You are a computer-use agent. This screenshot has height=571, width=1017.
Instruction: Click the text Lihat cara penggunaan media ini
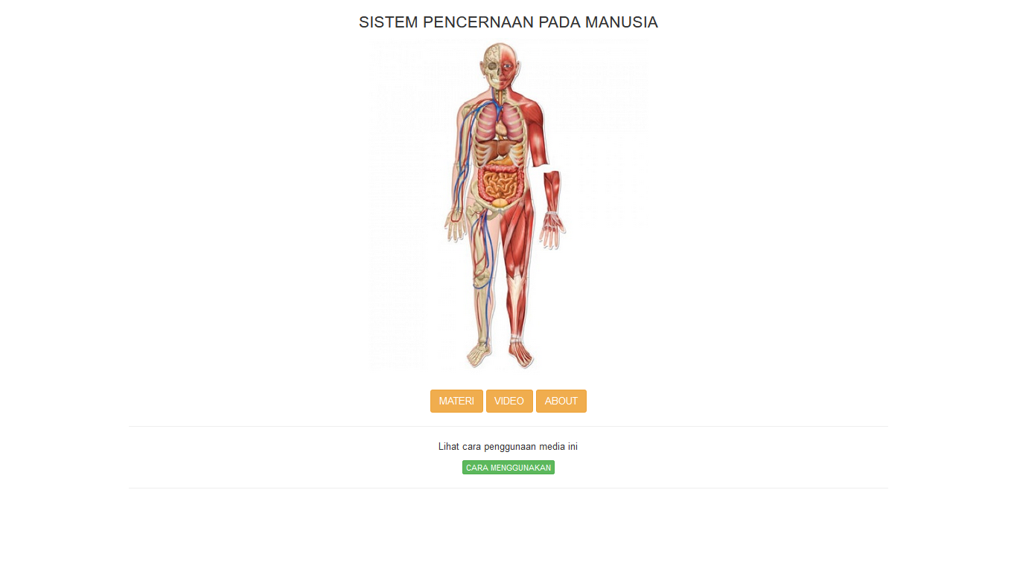[x=508, y=447]
